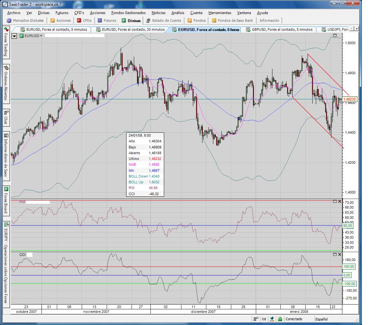This screenshot has height=325, width=389.
Task: Maximize the CCI indicator panel
Action: (335, 255)
